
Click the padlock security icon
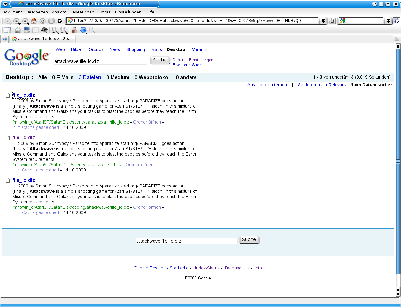(x=74, y=30)
